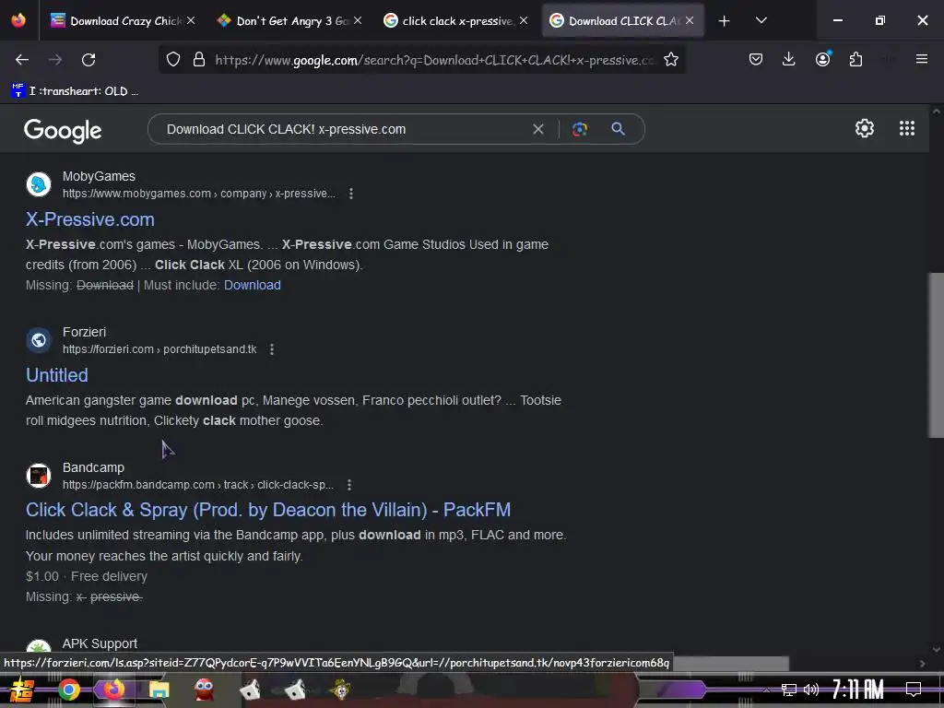Open the shield tracking protection icon
This screenshot has height=708, width=944.
coord(173,60)
